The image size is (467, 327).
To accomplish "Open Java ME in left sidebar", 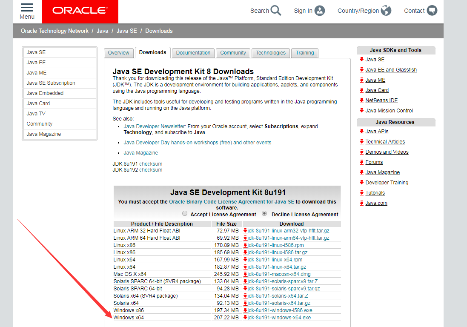I will click(60, 73).
